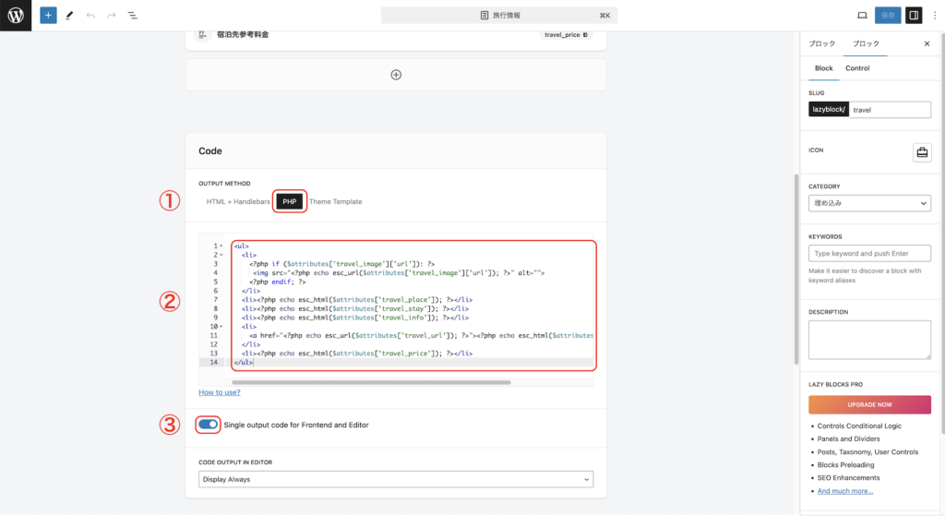Image resolution: width=945 pixels, height=516 pixels.
Task: Click the blue block inserter plus icon
Action: (48, 16)
